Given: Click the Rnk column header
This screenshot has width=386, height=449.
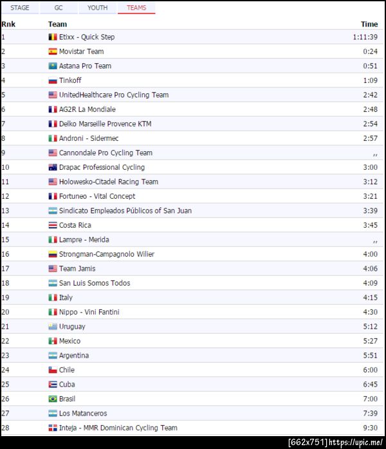Looking at the screenshot, I should (x=8, y=24).
